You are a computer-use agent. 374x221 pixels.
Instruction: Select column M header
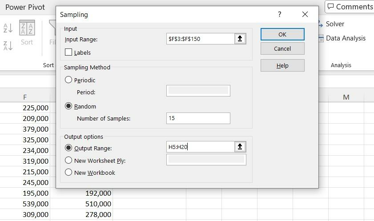pyautogui.click(x=346, y=97)
